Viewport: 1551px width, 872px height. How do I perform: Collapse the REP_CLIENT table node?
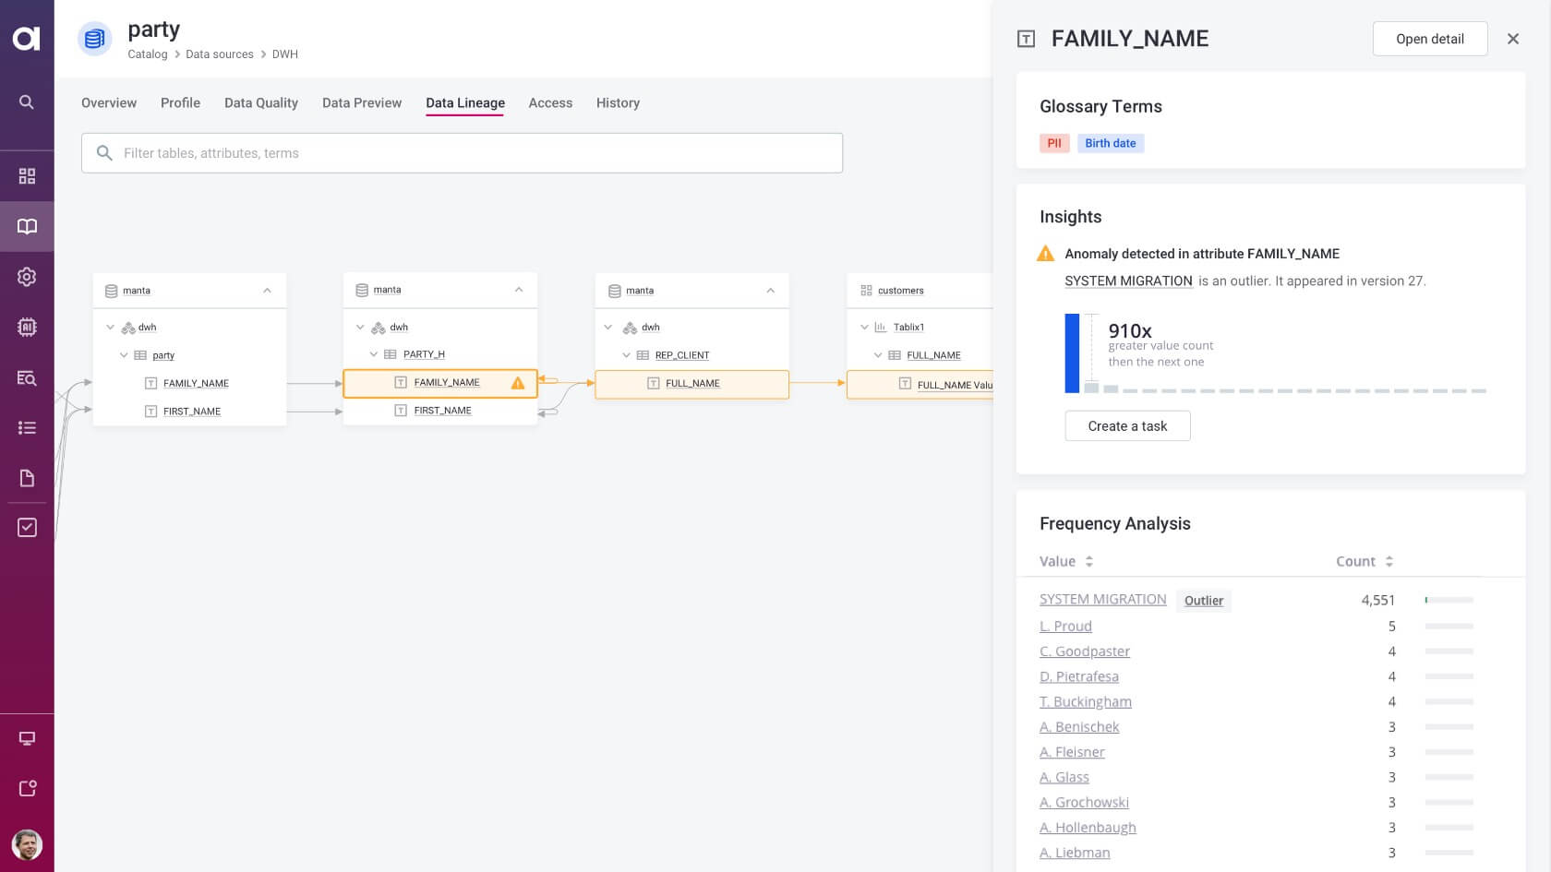click(x=626, y=355)
